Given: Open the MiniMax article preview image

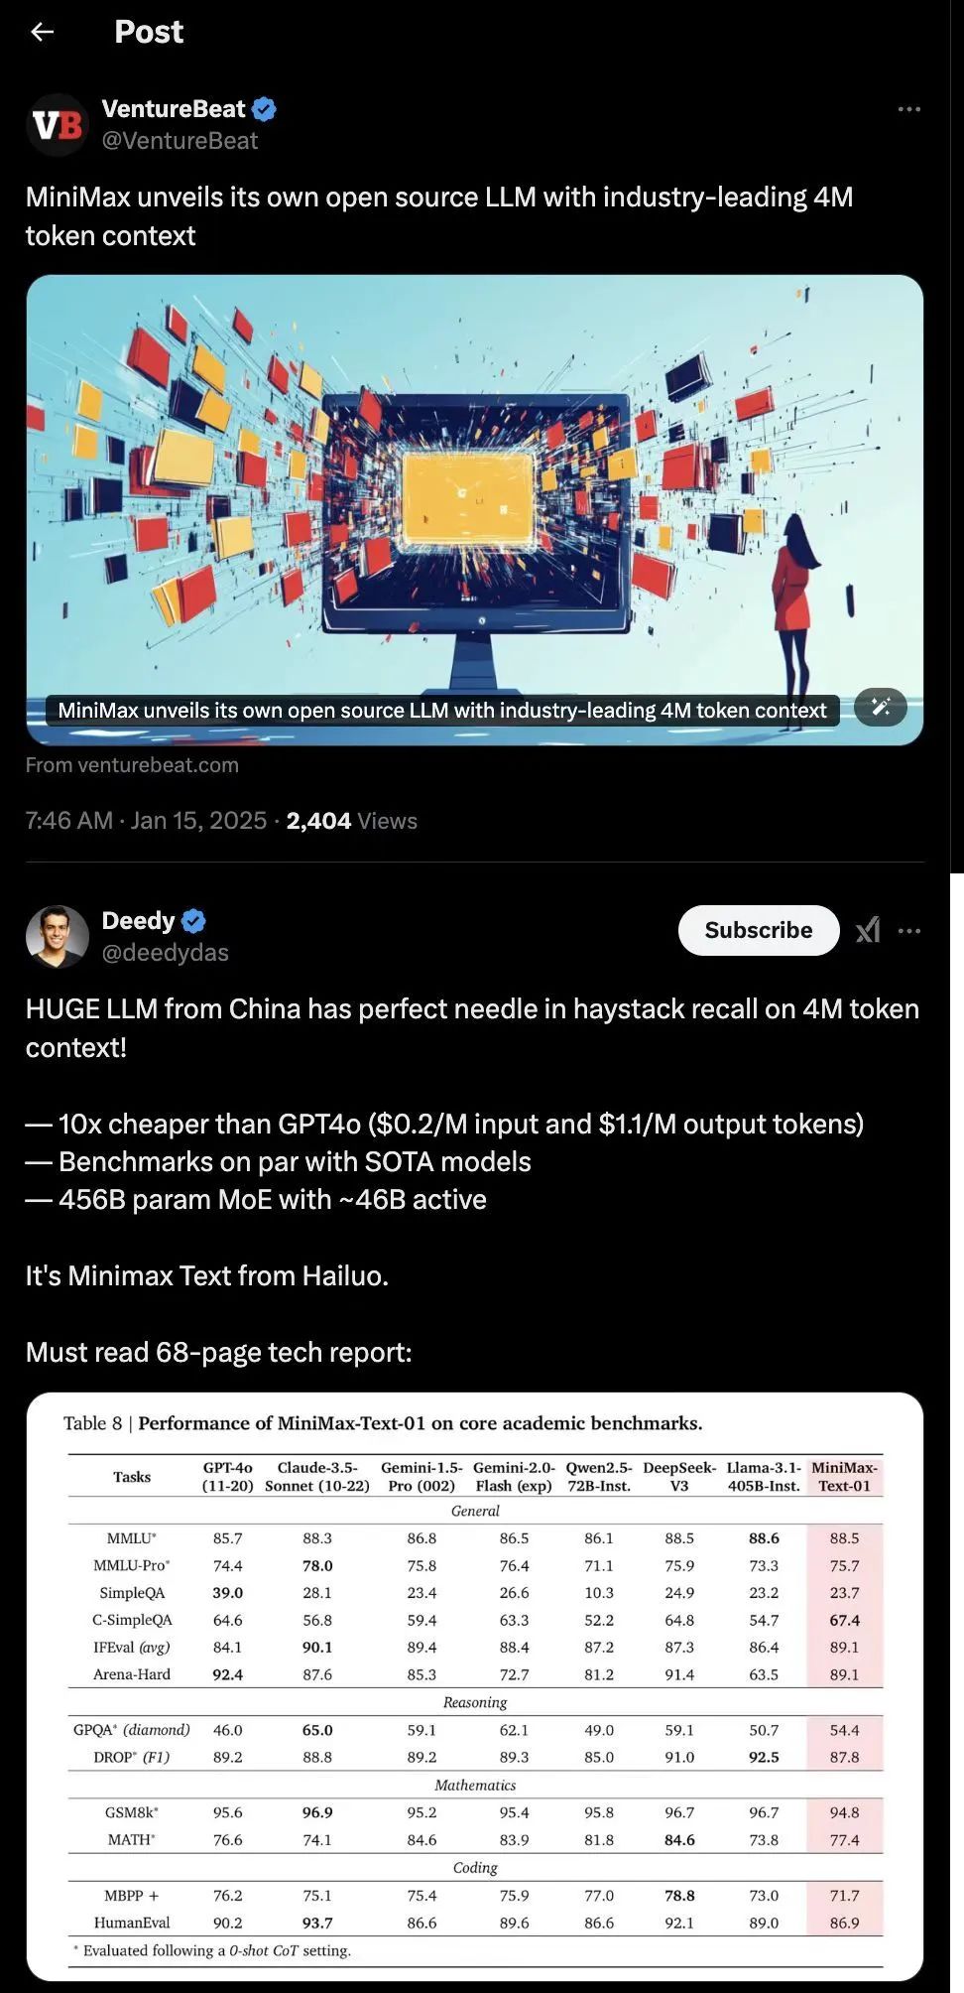Looking at the screenshot, I should pos(474,509).
